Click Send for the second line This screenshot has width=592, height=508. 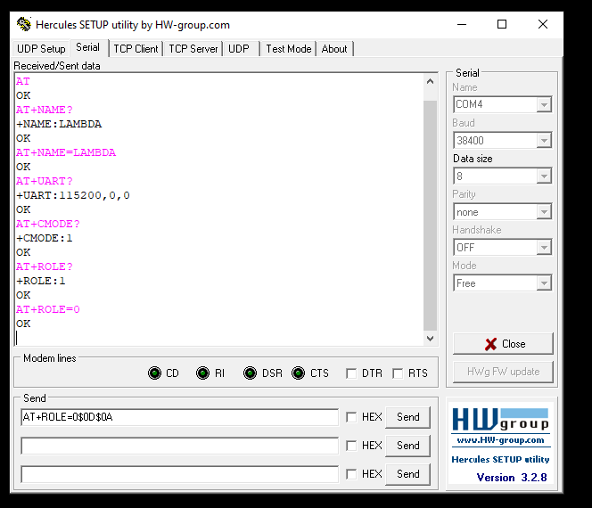(407, 446)
